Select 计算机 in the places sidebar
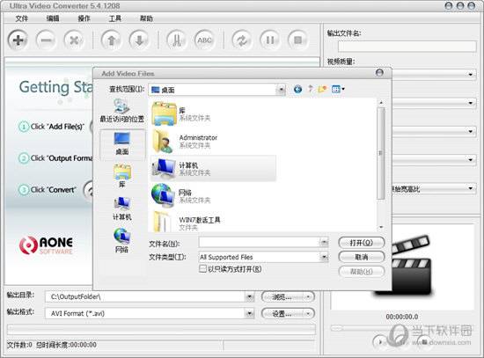The height and width of the screenshot is (358, 484). point(122,208)
